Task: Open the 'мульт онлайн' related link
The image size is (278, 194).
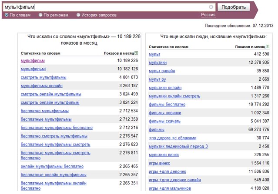Action: (163, 71)
